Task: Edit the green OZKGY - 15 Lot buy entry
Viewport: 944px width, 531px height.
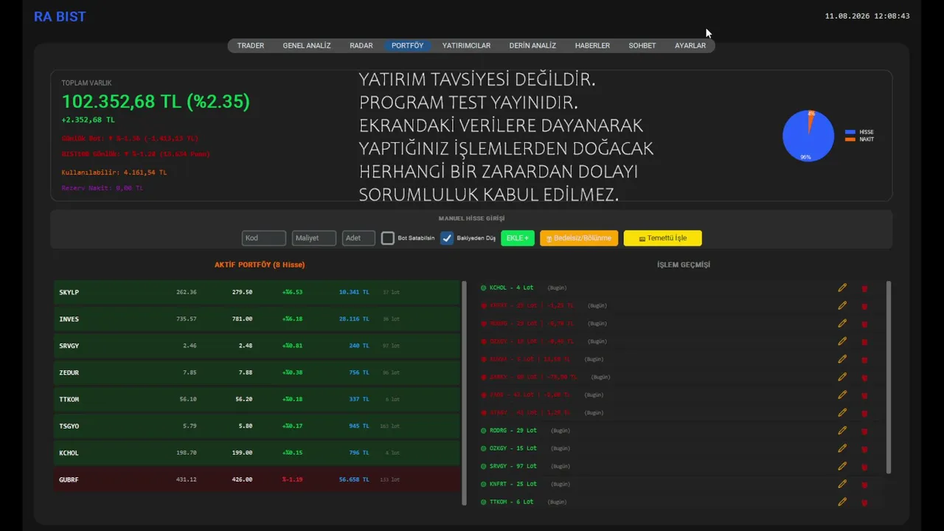Action: coord(842,448)
